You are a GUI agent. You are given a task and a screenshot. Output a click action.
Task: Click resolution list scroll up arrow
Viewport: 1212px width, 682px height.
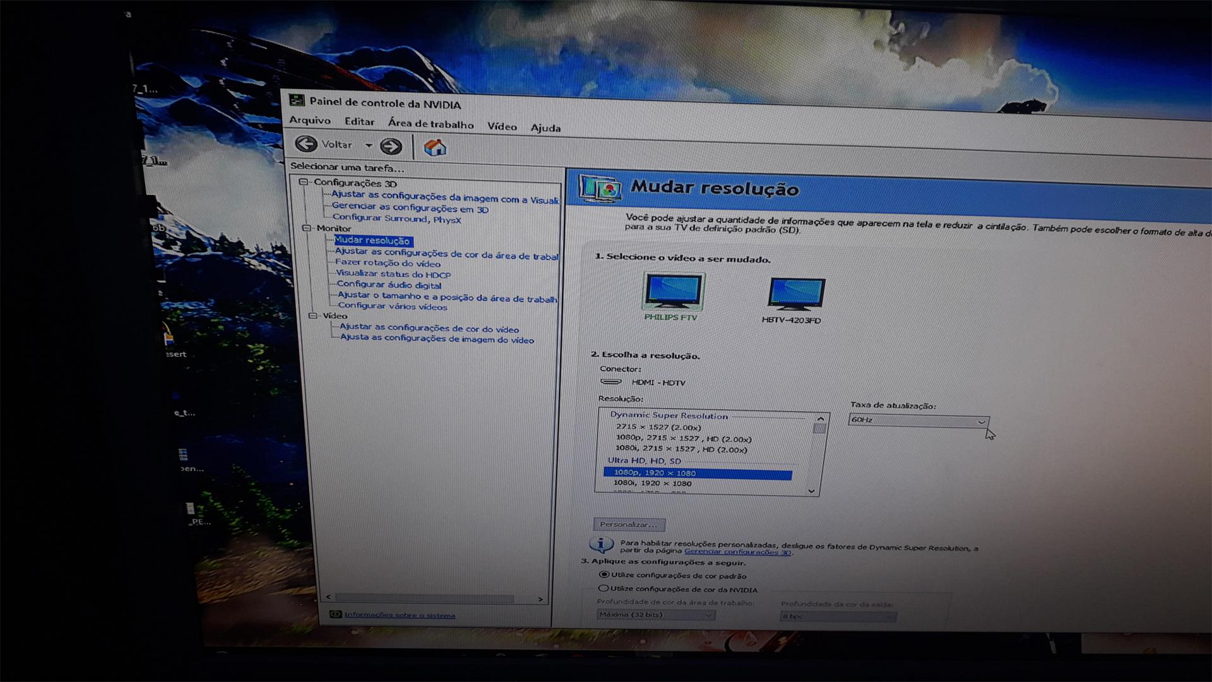(820, 419)
